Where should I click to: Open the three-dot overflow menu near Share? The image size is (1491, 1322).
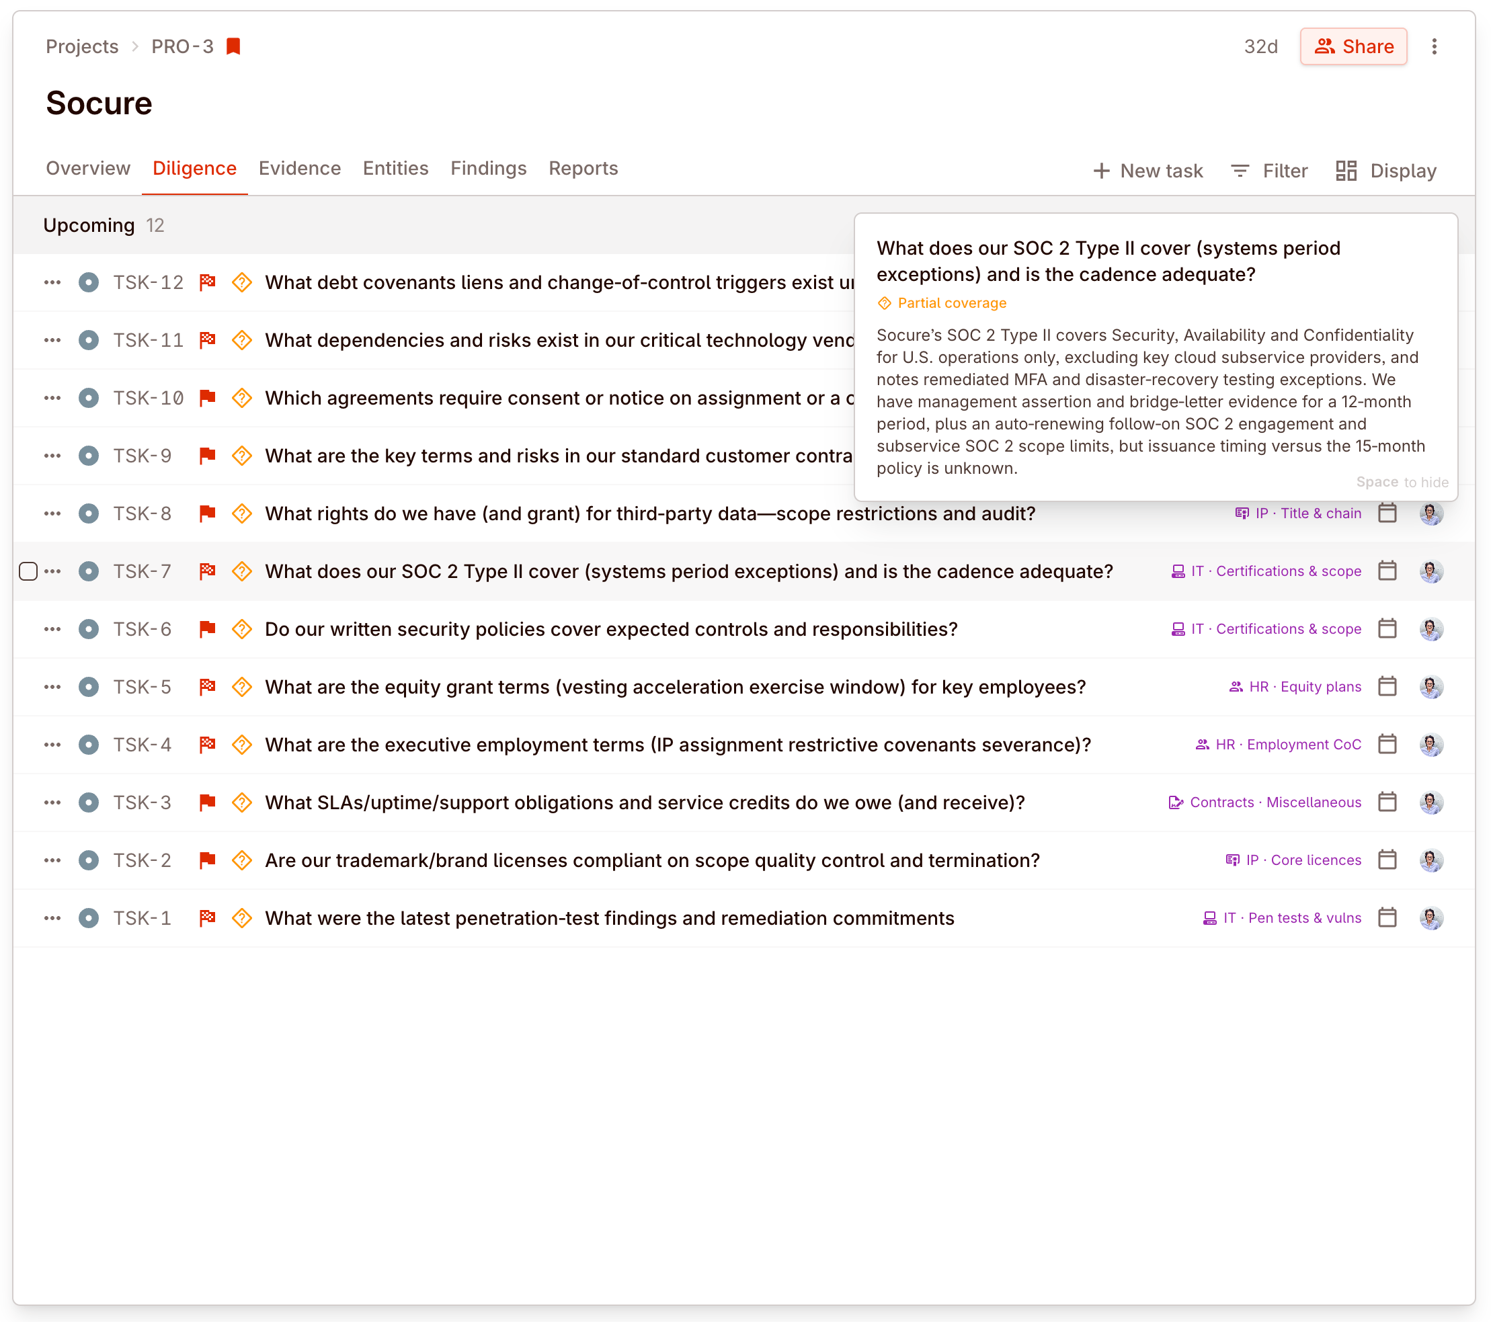coord(1435,46)
